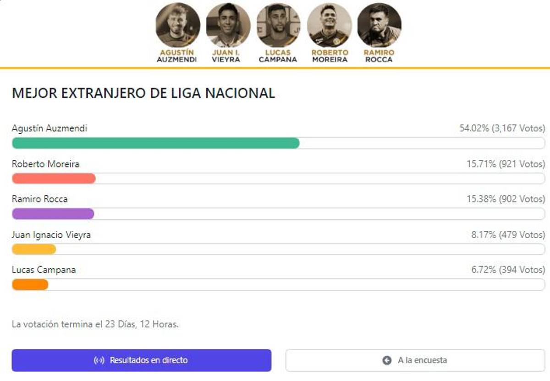Click the Resultados en directo button

[x=142, y=360]
